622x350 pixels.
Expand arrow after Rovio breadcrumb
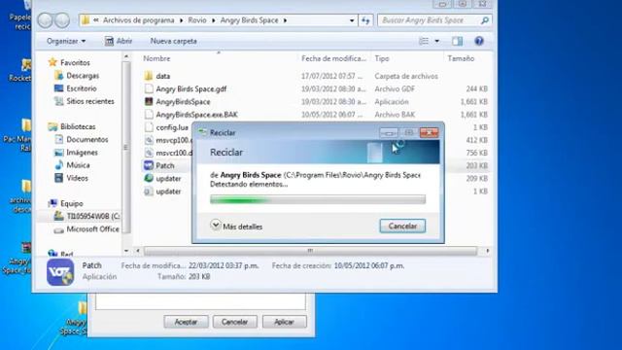[x=214, y=20]
